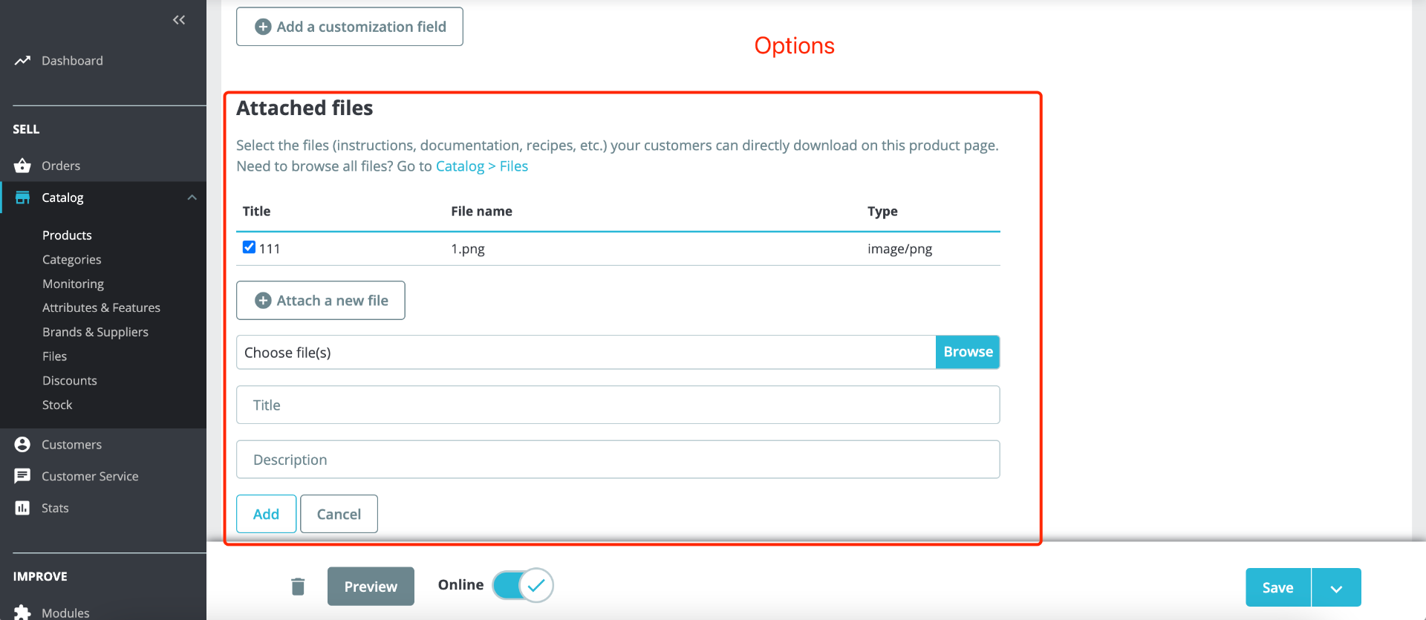
Task: Go to Brands & Suppliers
Action: tap(95, 332)
